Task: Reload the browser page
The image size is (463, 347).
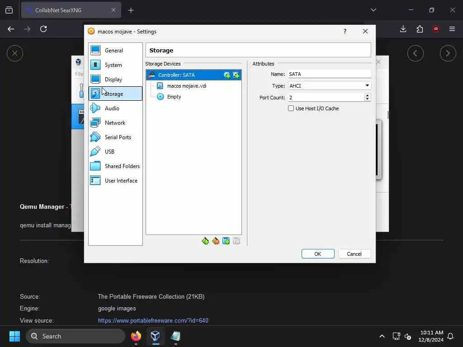Action: 43,29
